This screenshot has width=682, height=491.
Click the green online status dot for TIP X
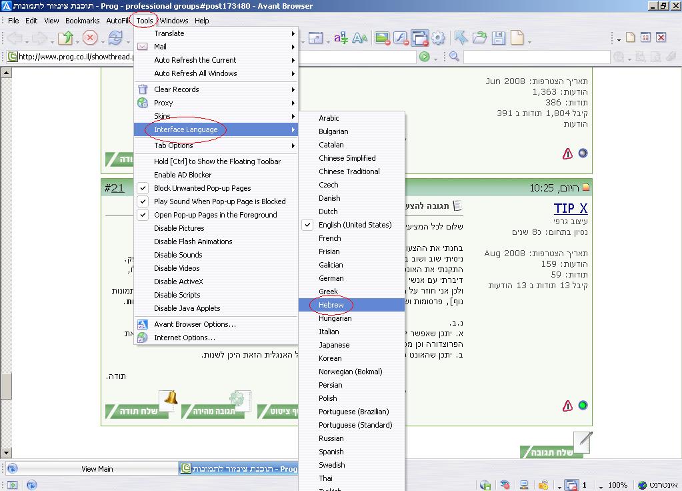coord(583,405)
